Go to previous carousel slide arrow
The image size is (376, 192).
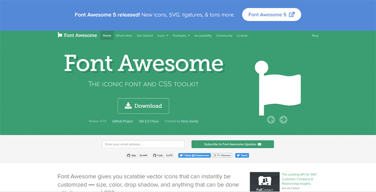(x=271, y=119)
